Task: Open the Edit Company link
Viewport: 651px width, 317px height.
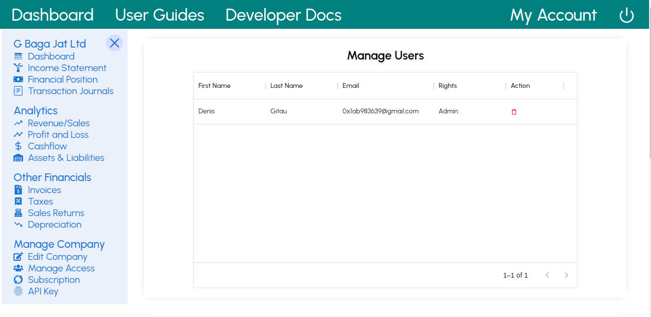Action: tap(58, 257)
